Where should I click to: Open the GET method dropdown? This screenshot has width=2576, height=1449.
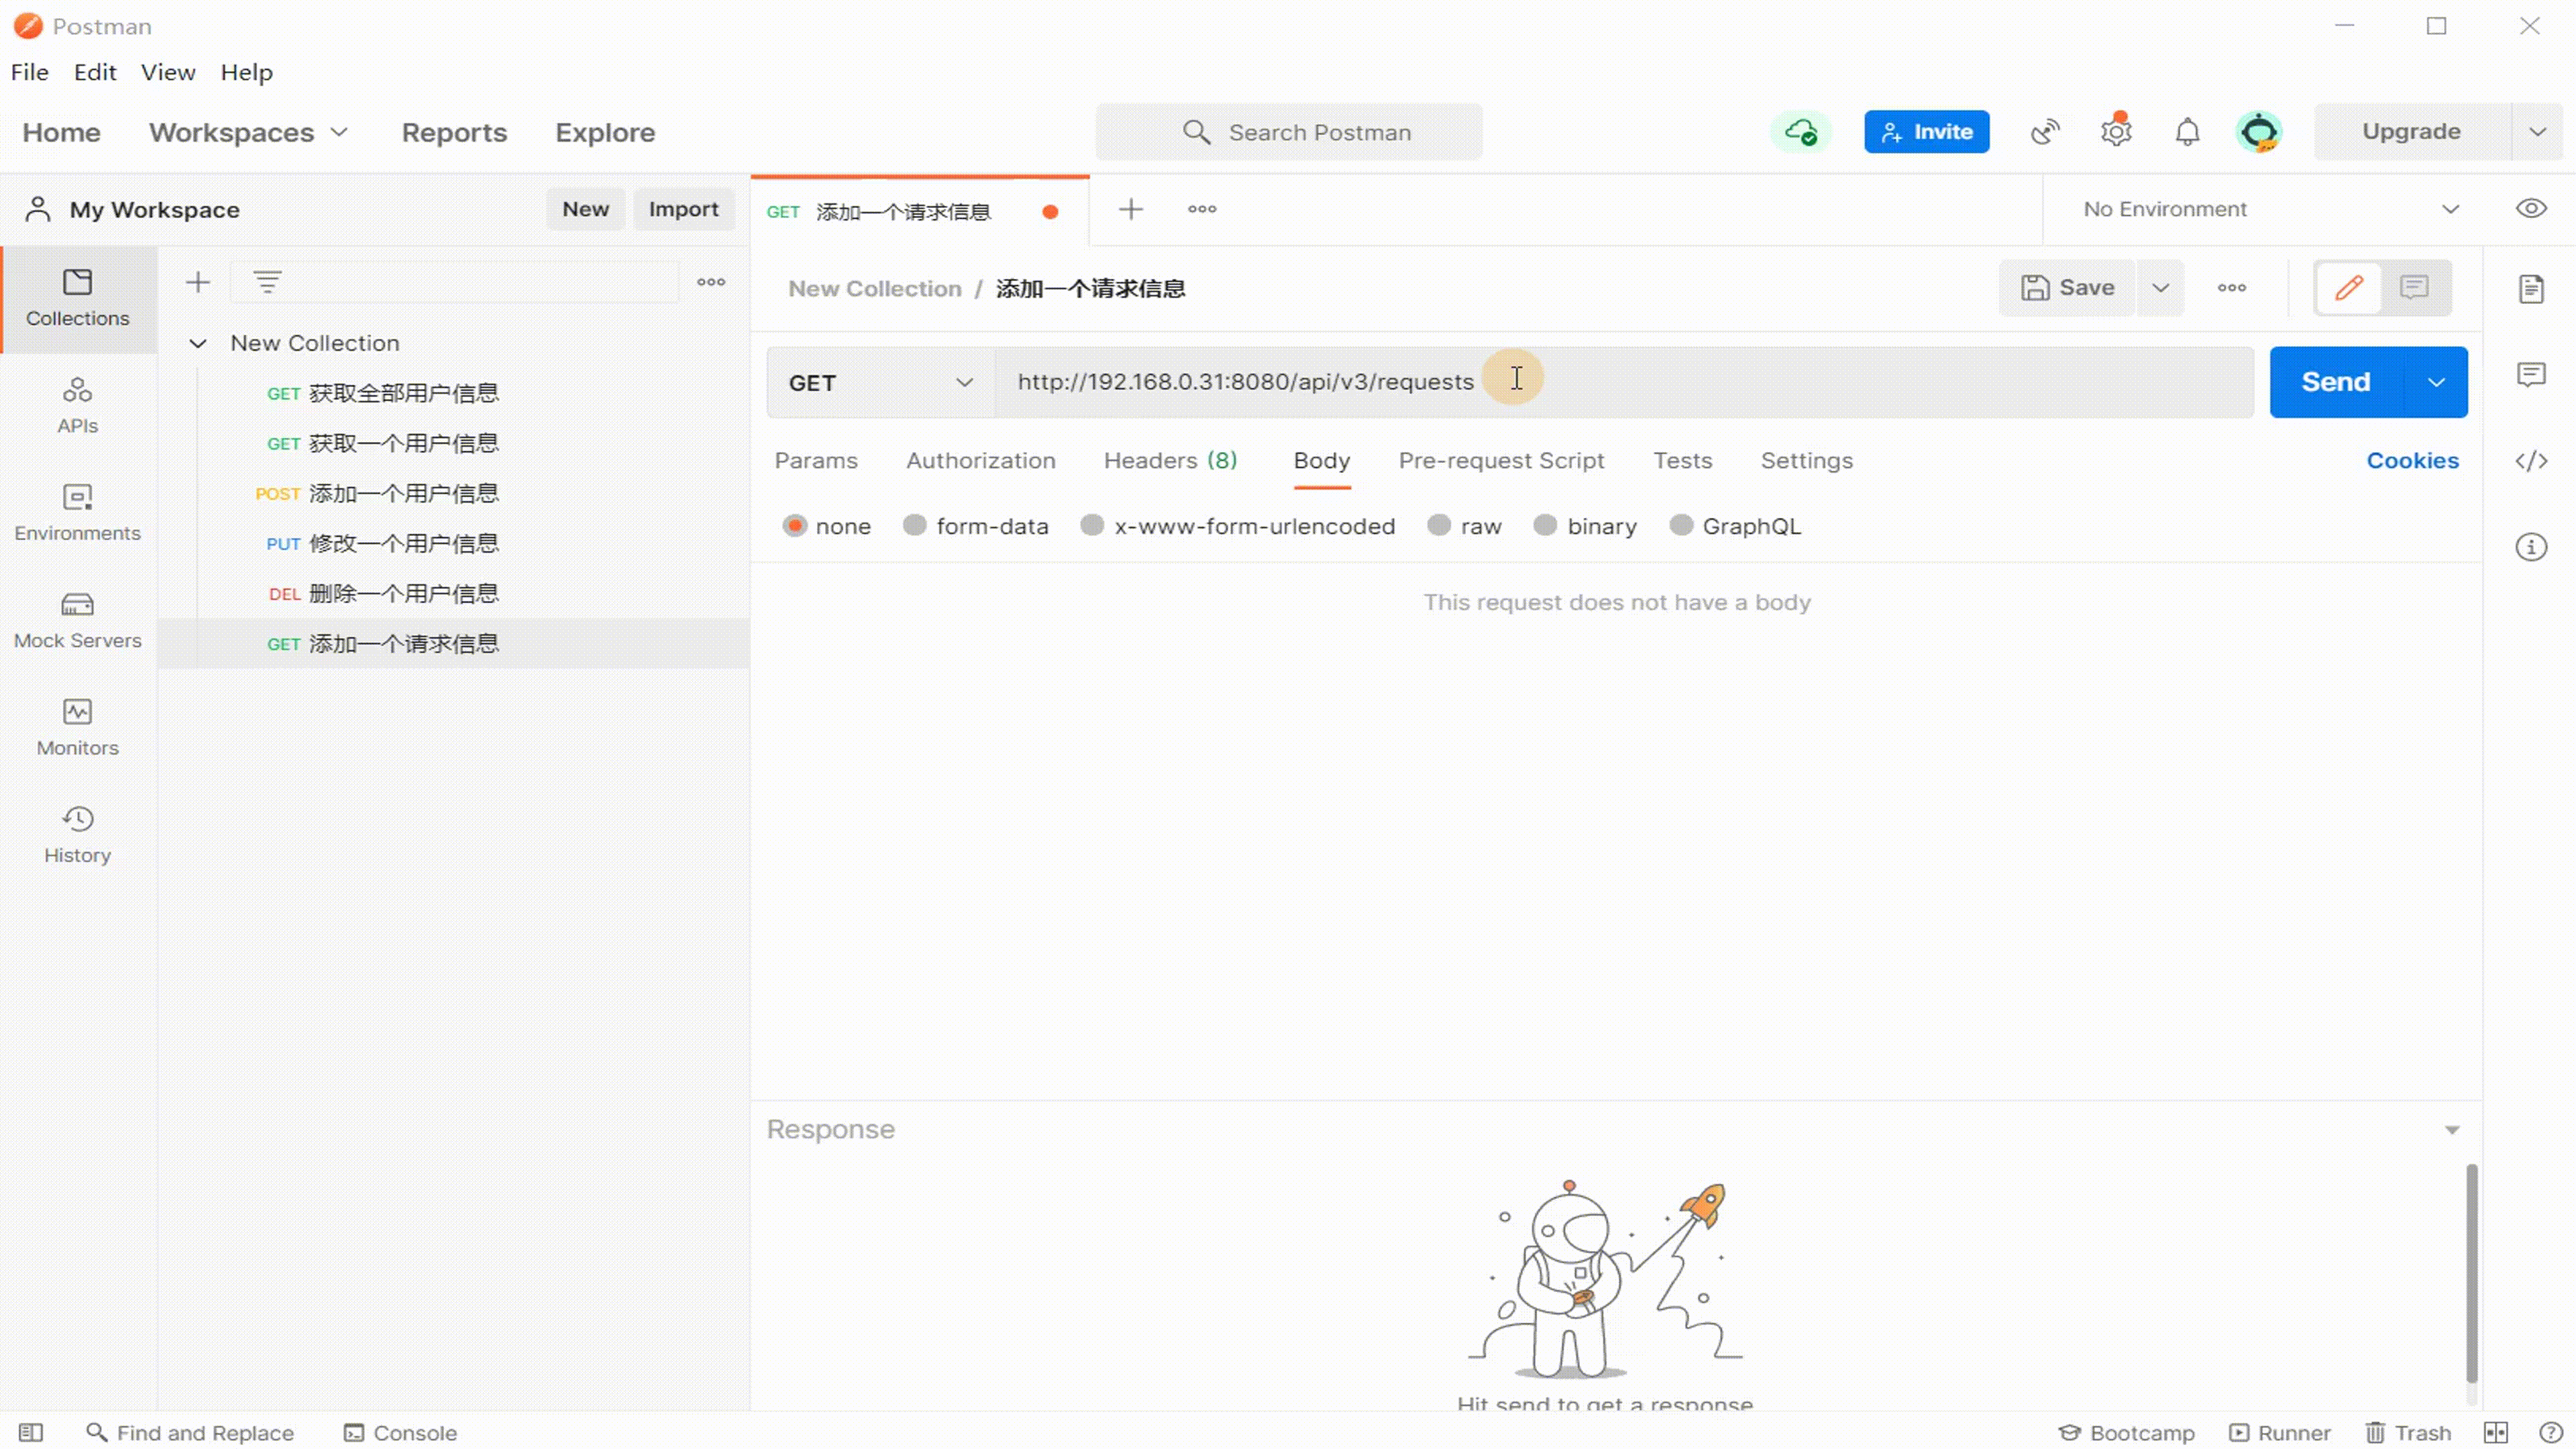(880, 382)
